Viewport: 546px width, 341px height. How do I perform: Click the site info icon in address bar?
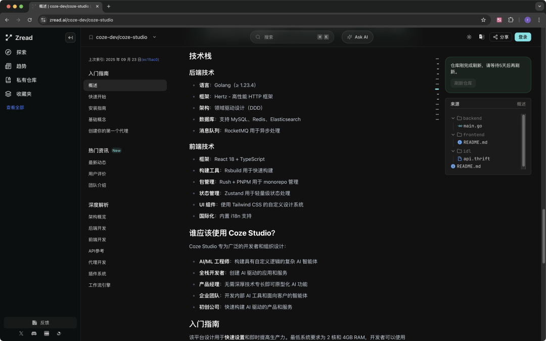point(43,20)
